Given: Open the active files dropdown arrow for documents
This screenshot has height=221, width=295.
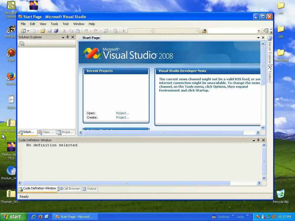Looking at the screenshot, I should (258, 38).
